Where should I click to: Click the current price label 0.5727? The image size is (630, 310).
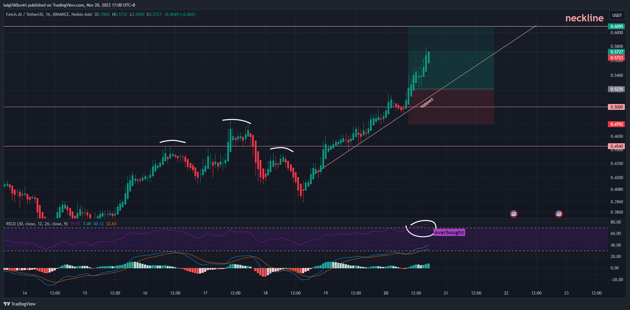coord(617,52)
